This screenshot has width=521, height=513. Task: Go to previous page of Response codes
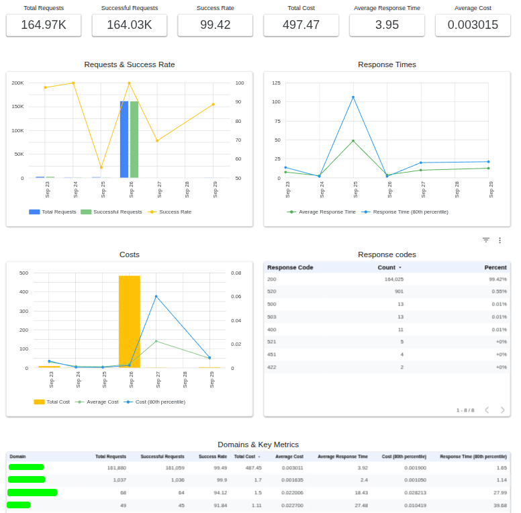[487, 410]
